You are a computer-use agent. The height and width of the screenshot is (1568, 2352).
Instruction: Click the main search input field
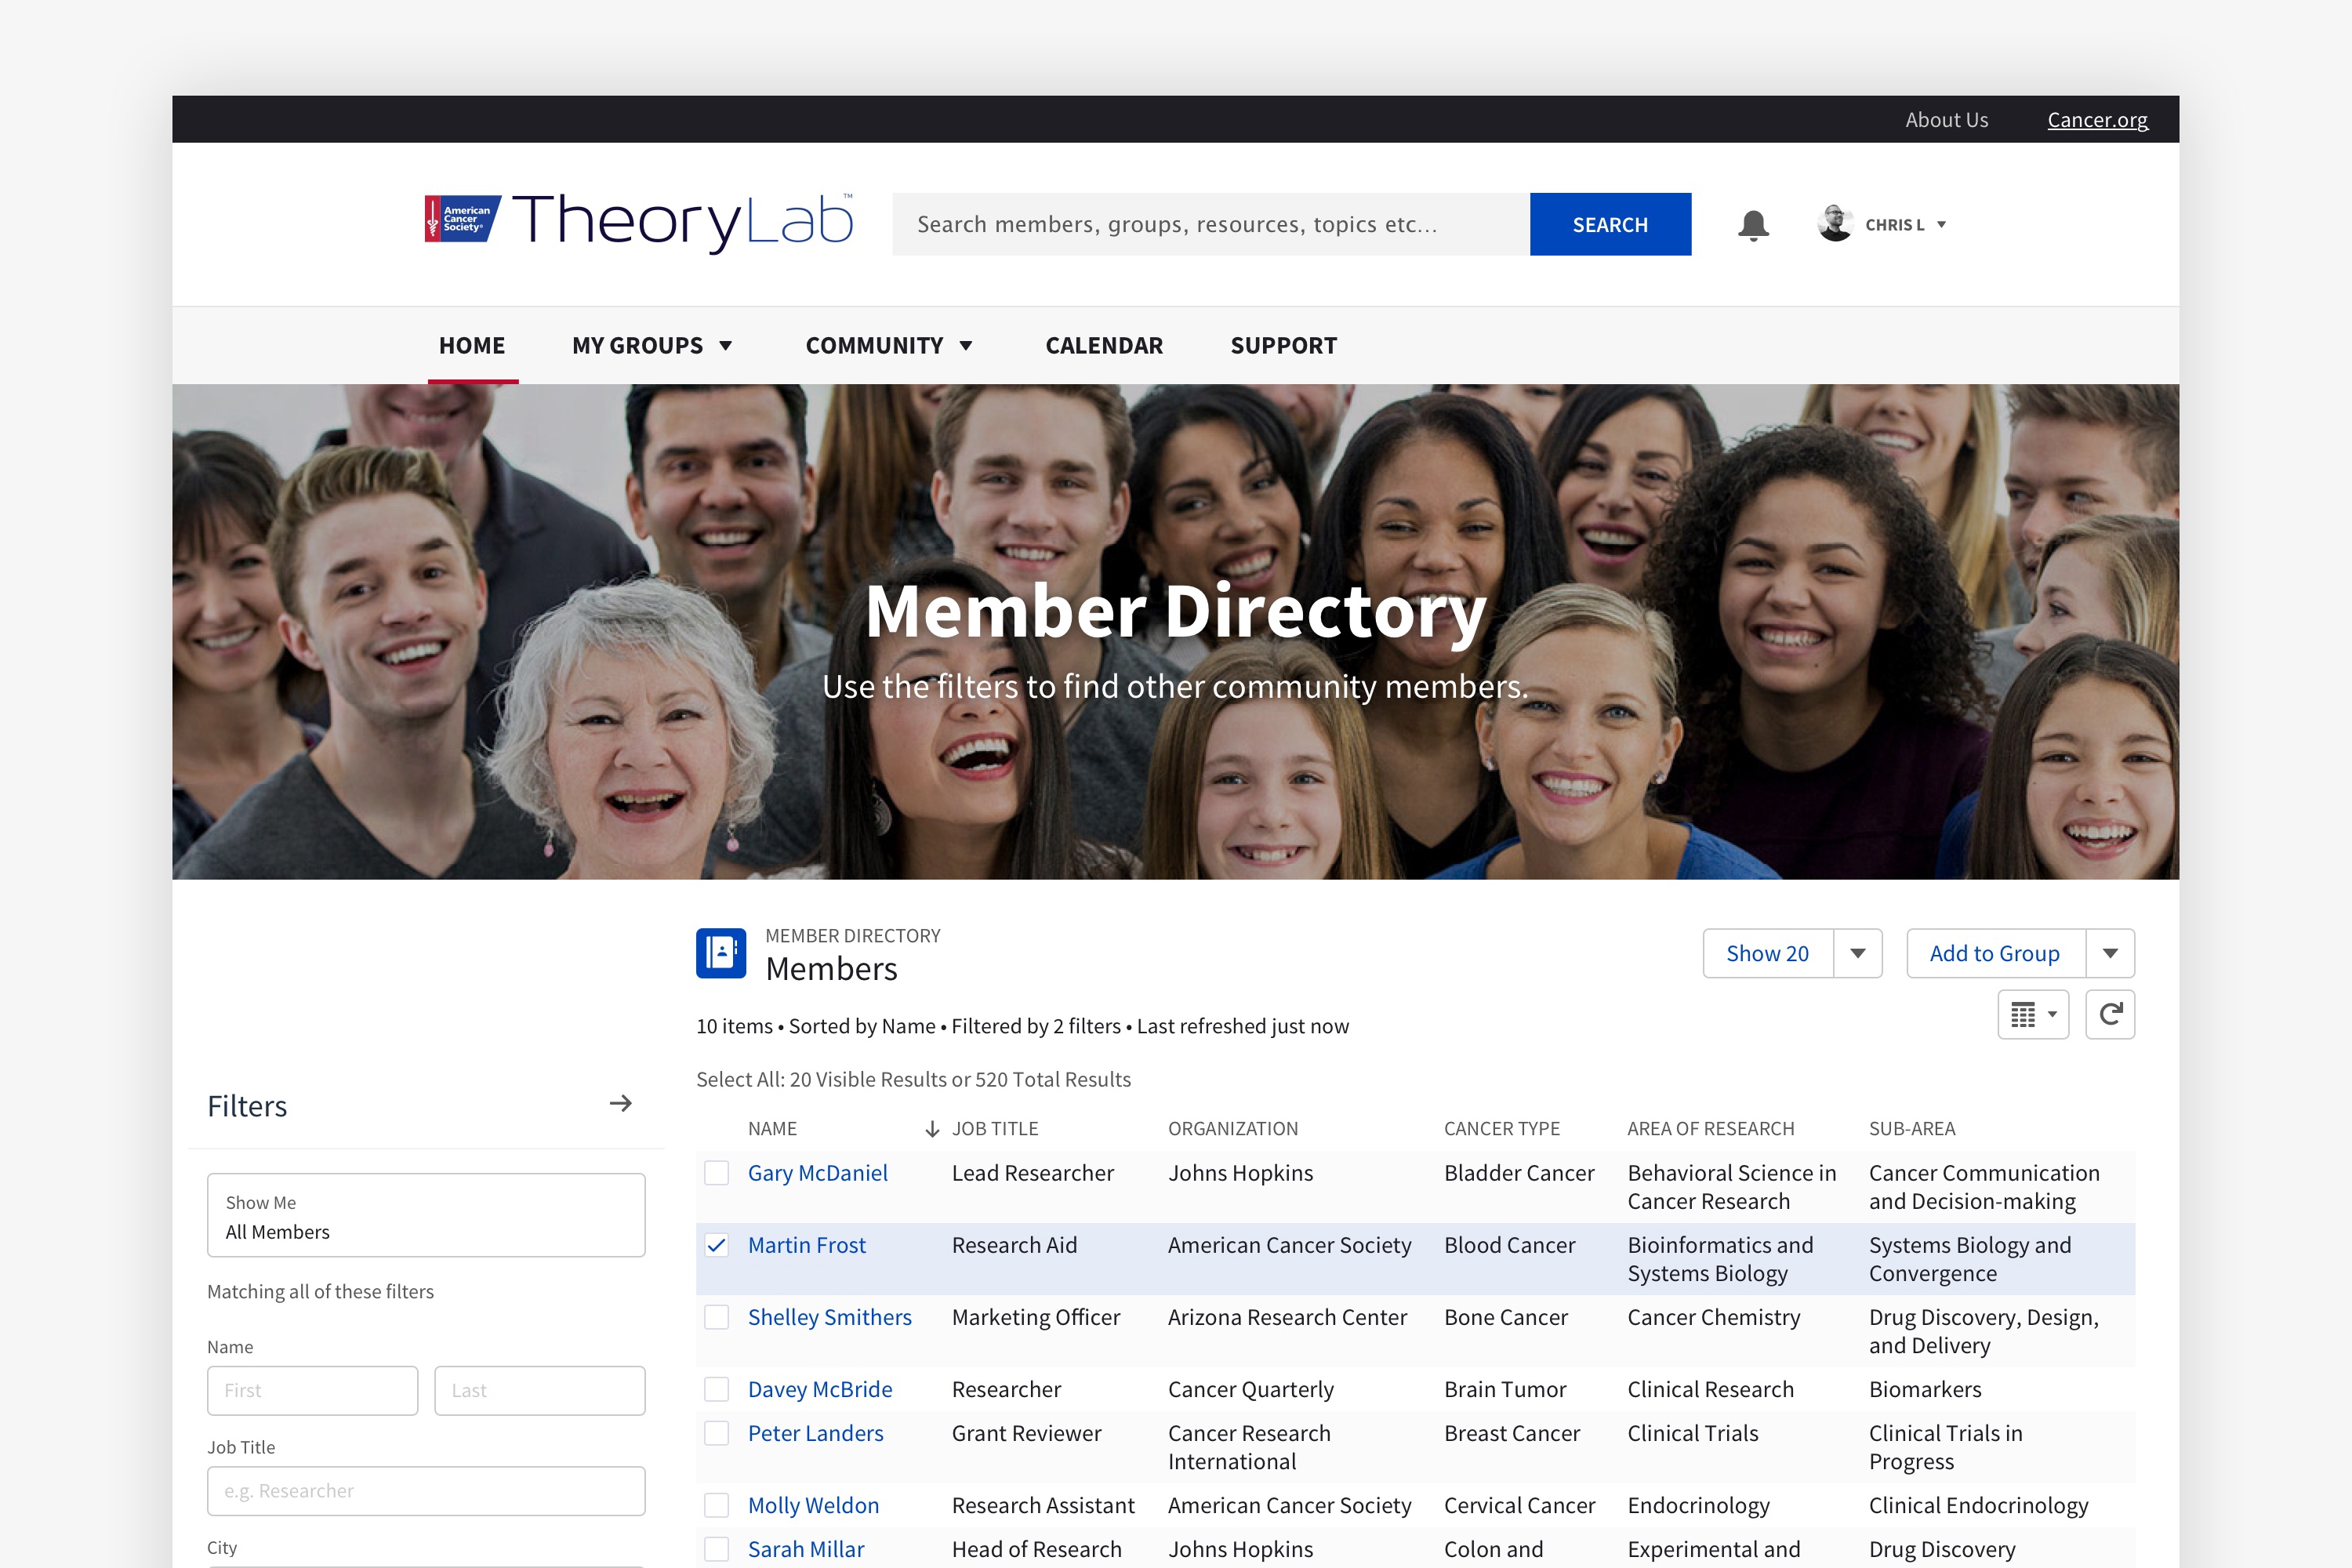tap(1211, 224)
